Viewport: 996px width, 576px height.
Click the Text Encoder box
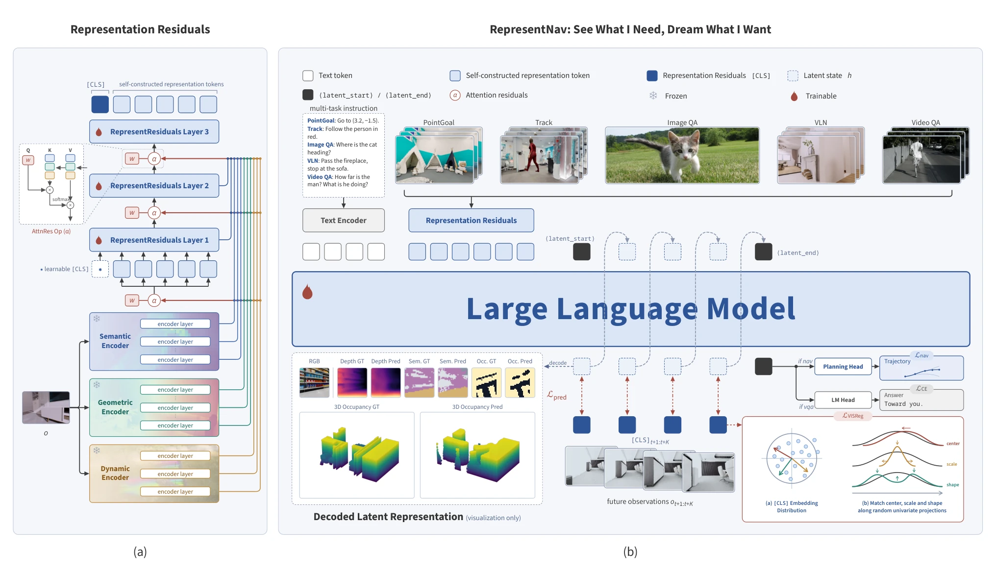344,221
